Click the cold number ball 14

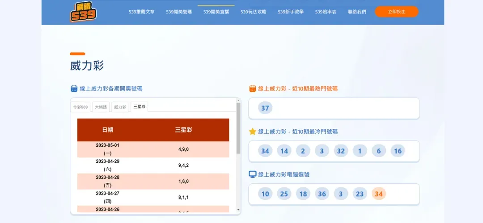284,151
